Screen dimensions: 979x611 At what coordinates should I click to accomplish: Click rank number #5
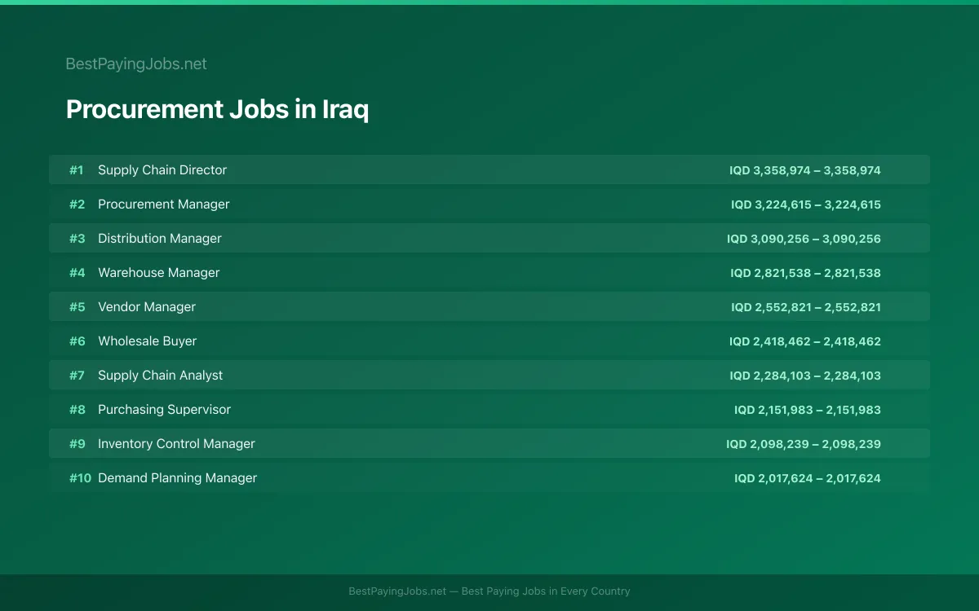(77, 307)
